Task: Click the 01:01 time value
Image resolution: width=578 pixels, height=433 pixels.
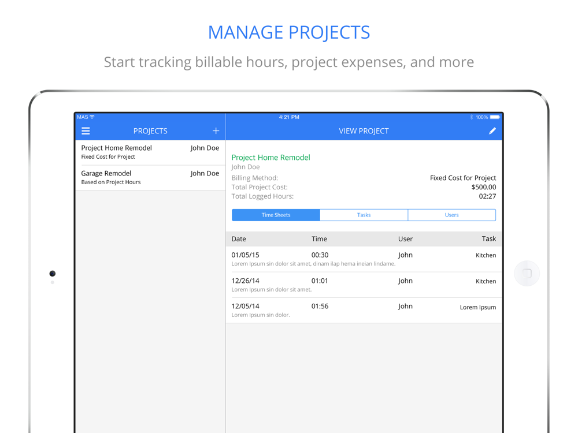Action: [x=320, y=281]
